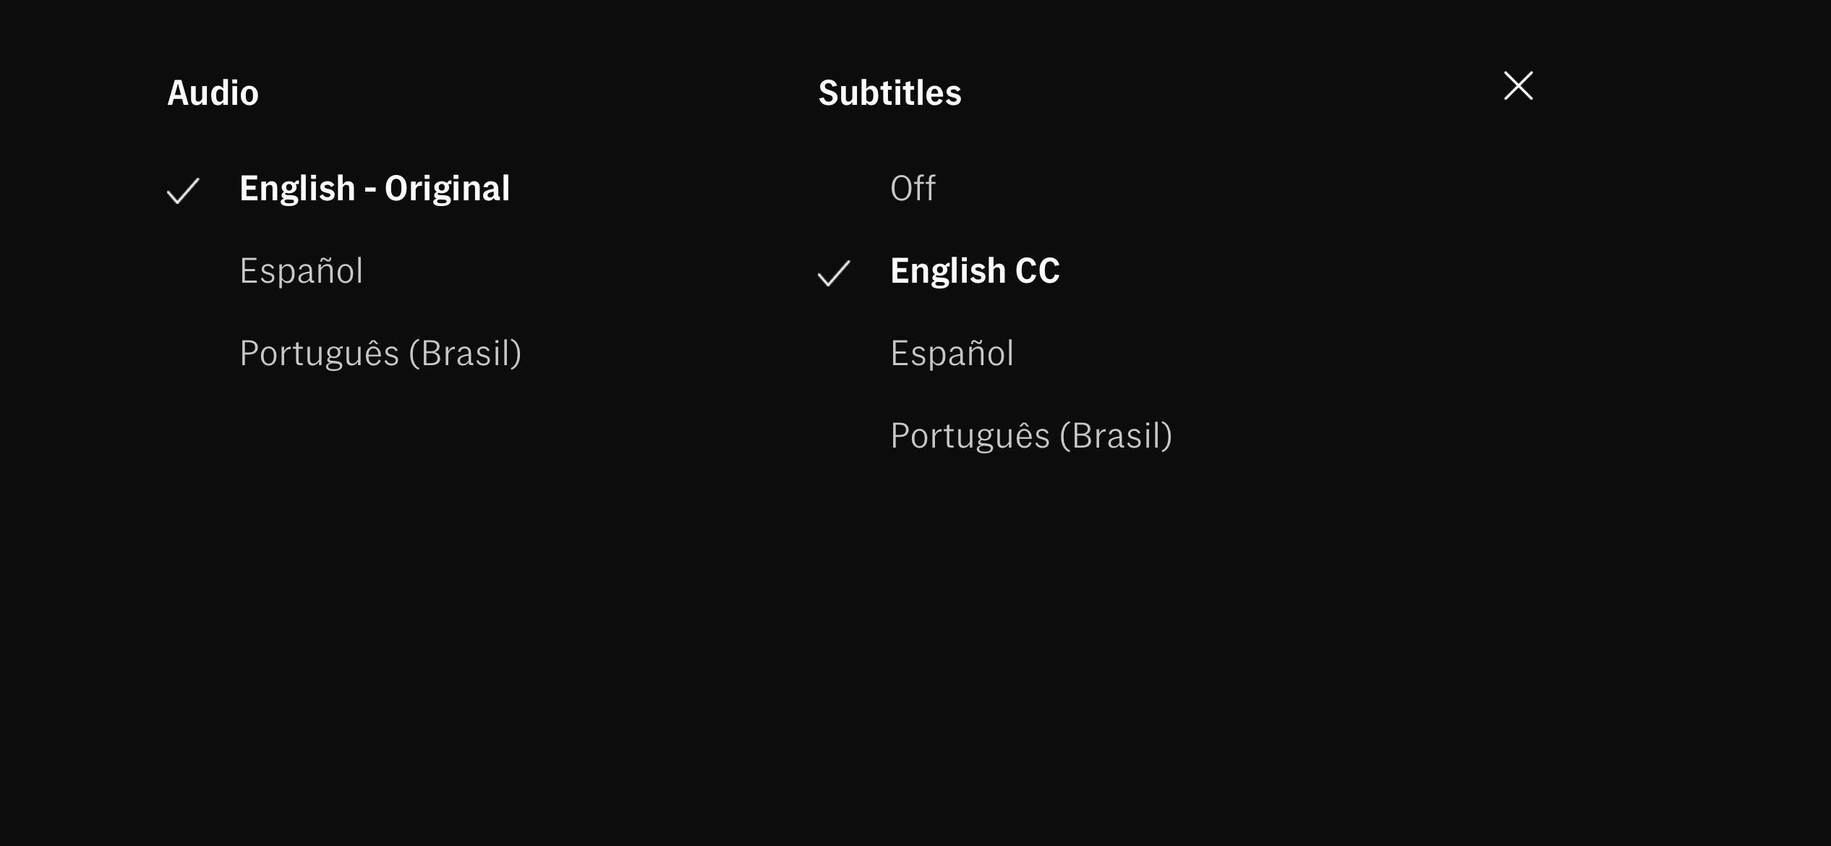Select the currently active audio track
This screenshot has height=846, width=1831.
[375, 189]
